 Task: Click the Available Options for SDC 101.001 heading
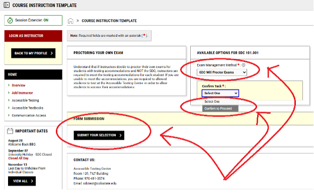coord(227,53)
